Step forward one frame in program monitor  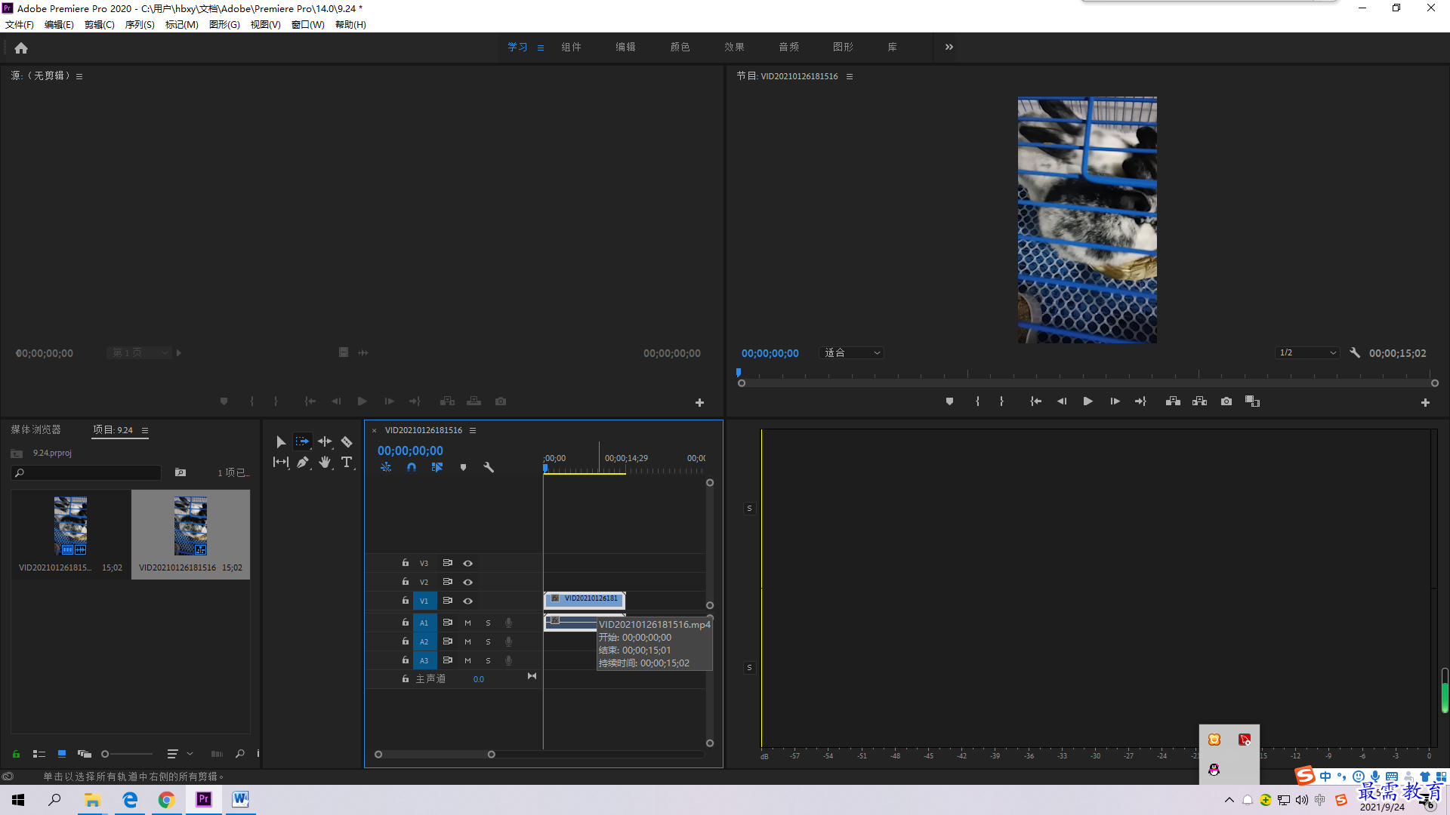coord(1115,401)
